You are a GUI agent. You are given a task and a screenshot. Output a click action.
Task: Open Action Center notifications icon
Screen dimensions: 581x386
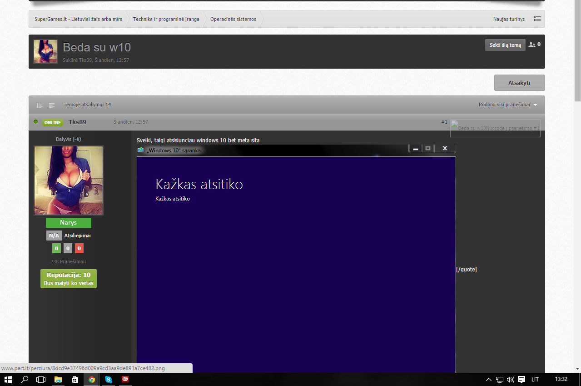521,379
